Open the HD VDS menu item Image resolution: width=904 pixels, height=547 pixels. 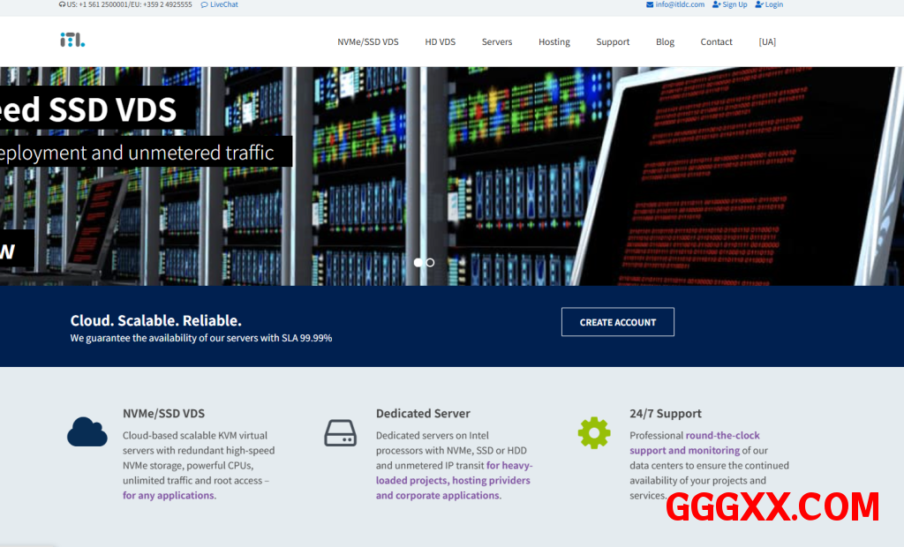[440, 41]
